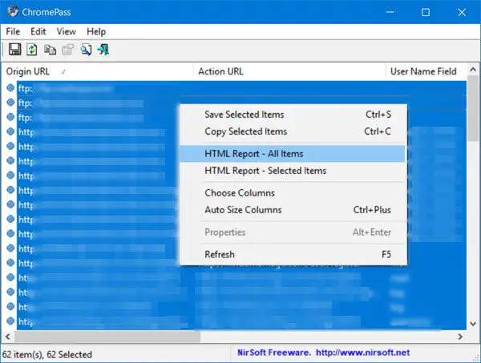Click the vertical scrollbar thumb

(473, 109)
